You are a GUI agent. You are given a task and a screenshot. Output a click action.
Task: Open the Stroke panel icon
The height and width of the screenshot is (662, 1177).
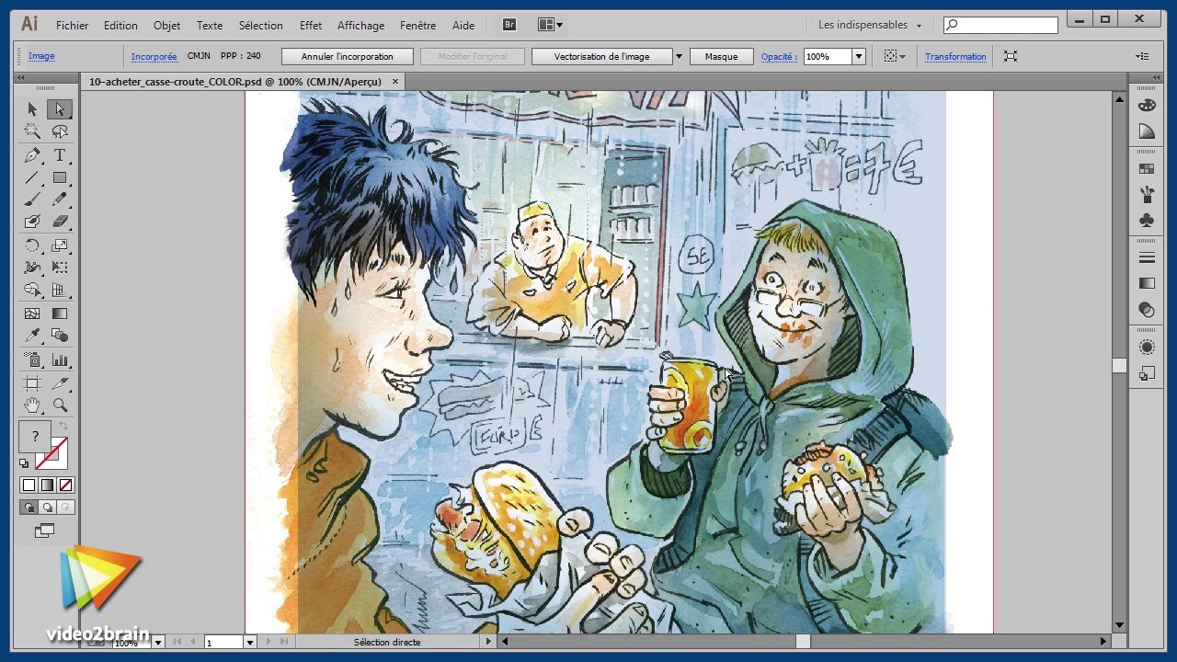pos(1147,257)
